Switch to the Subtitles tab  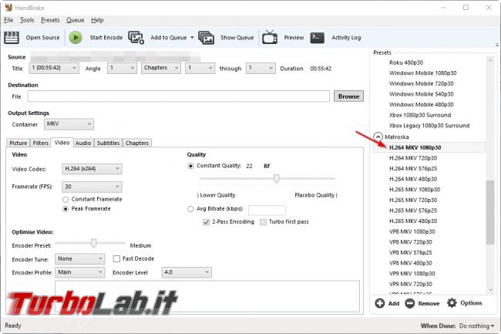click(109, 143)
